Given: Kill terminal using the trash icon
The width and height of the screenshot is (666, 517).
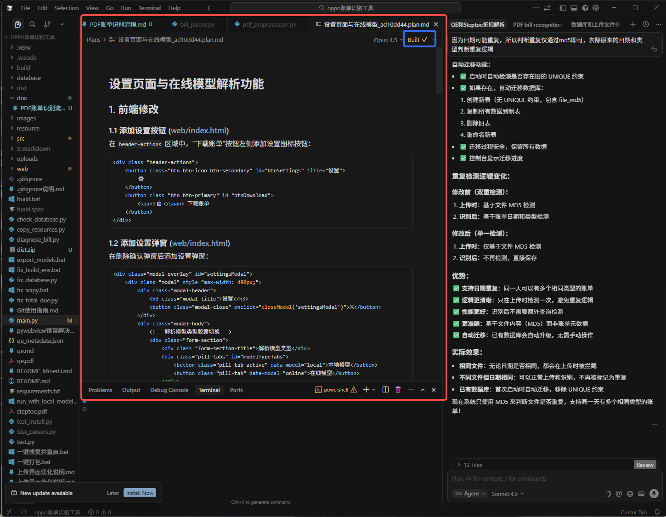Looking at the screenshot, I should pyautogui.click(x=398, y=390).
